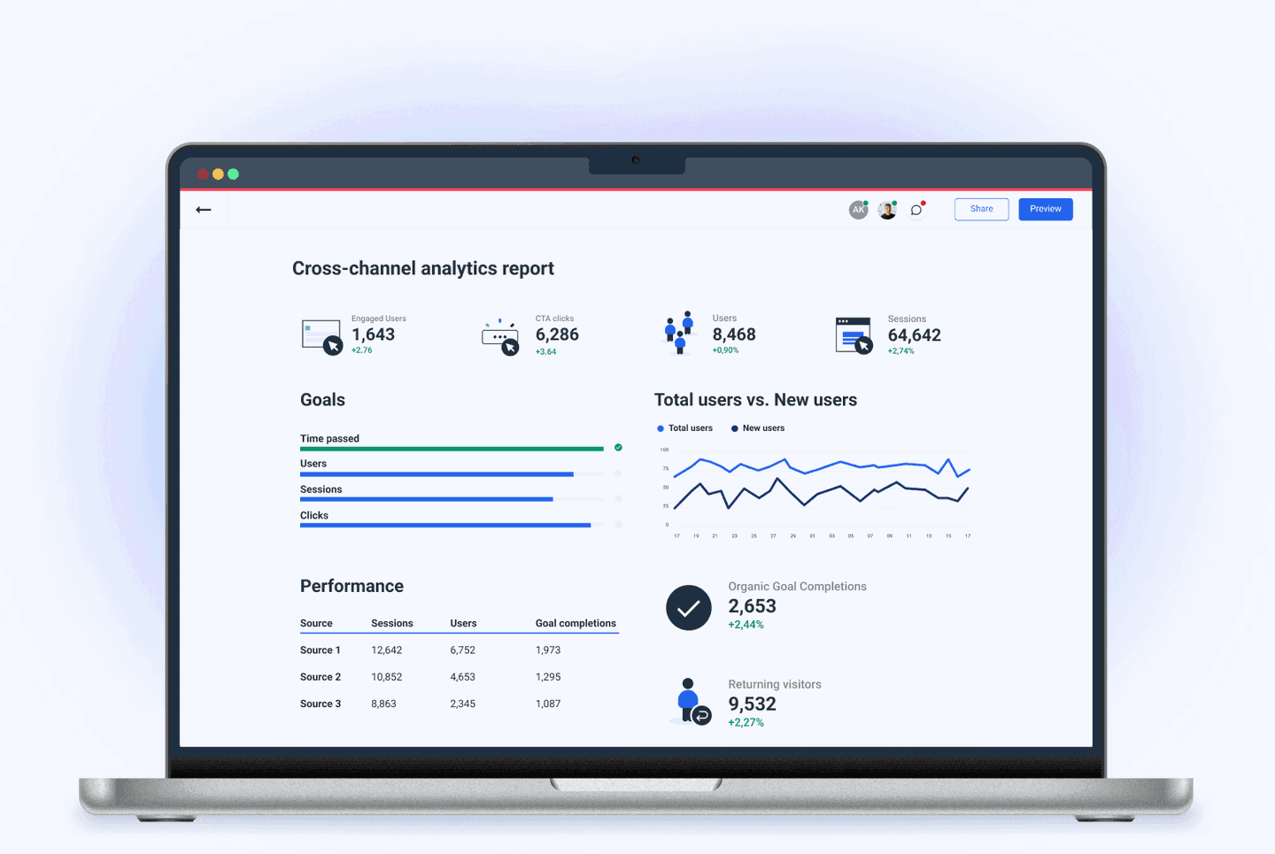The image size is (1275, 854).
Task: Select the Returning visitors person icon
Action: tap(690, 702)
